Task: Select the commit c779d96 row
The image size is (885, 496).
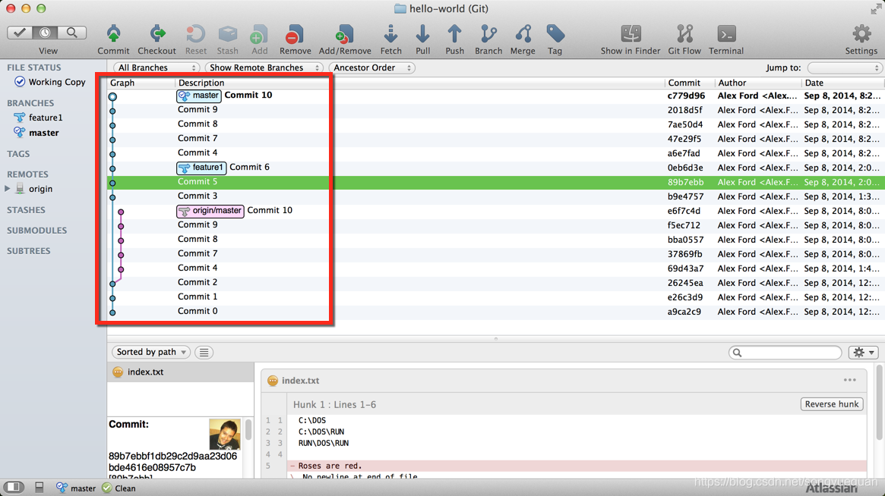Action: pyautogui.click(x=495, y=96)
